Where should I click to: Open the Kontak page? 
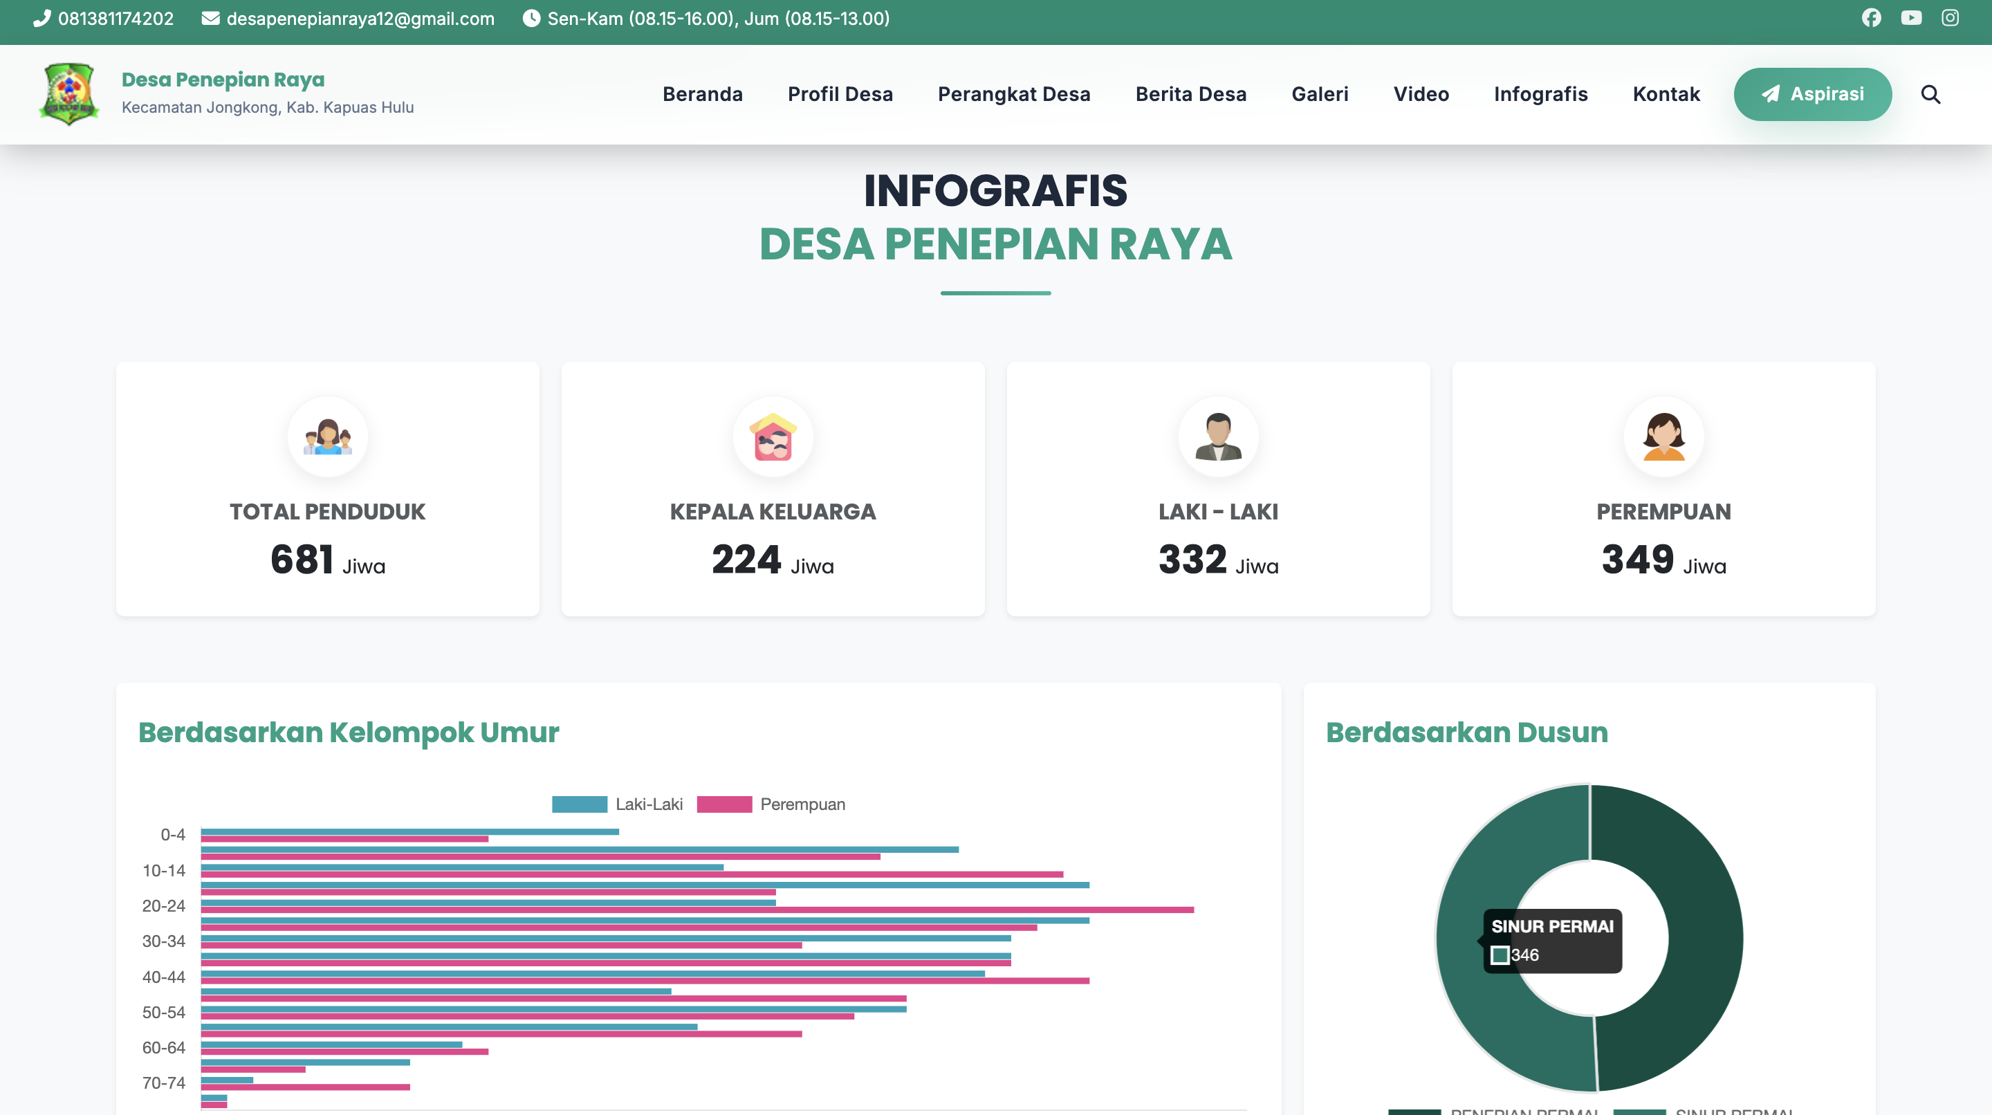pyautogui.click(x=1666, y=94)
